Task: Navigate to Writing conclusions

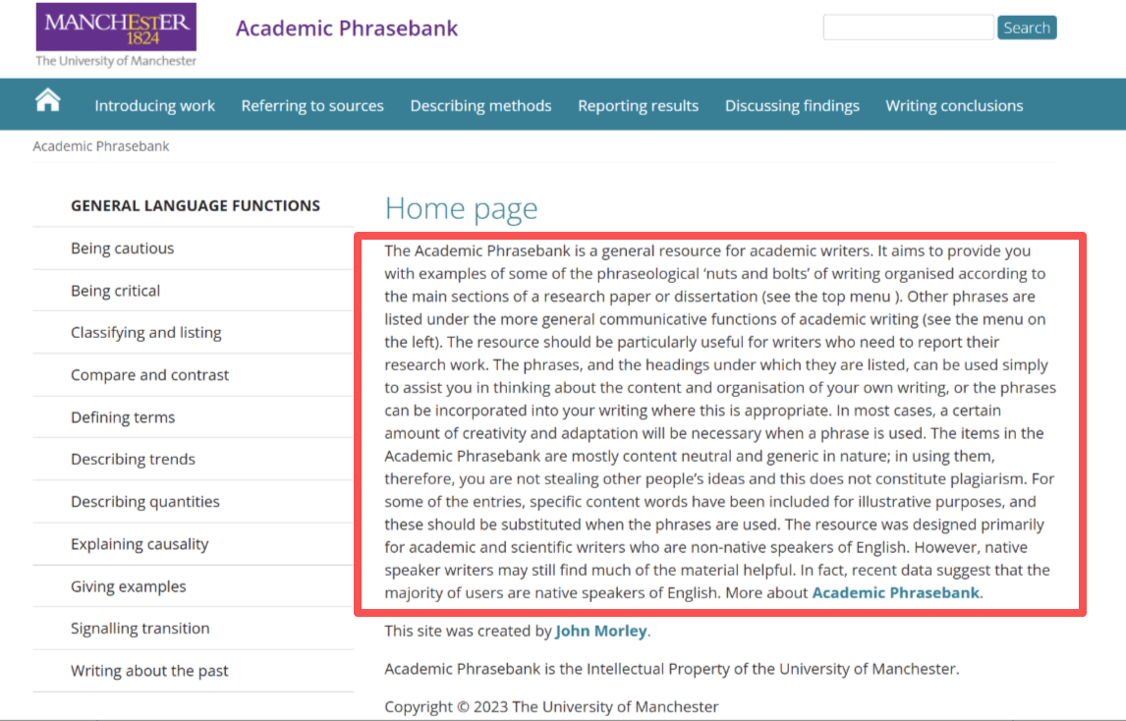Action: pos(954,105)
